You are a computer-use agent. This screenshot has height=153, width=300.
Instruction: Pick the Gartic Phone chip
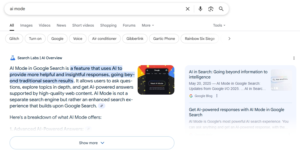[x=164, y=39]
